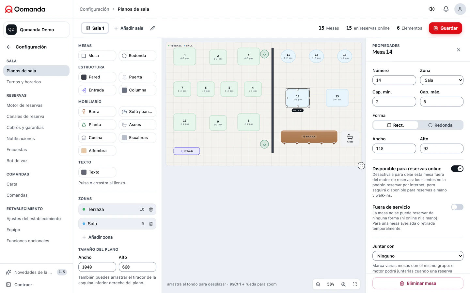Click the Alto field showing 92
The width and height of the screenshot is (470, 293).
(x=442, y=148)
